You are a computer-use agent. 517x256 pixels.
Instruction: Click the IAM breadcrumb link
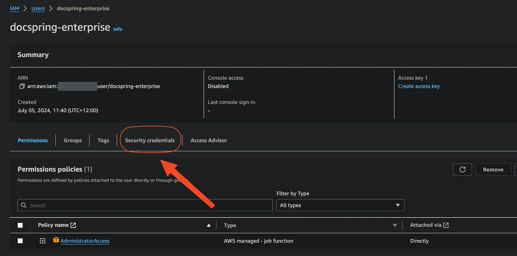(15, 8)
